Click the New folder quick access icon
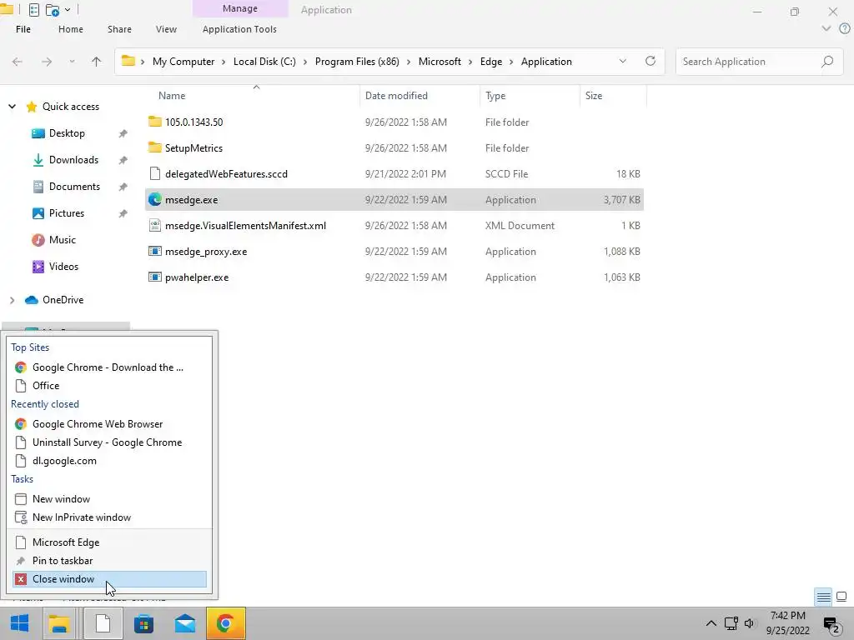The height and width of the screenshot is (640, 854). (53, 10)
